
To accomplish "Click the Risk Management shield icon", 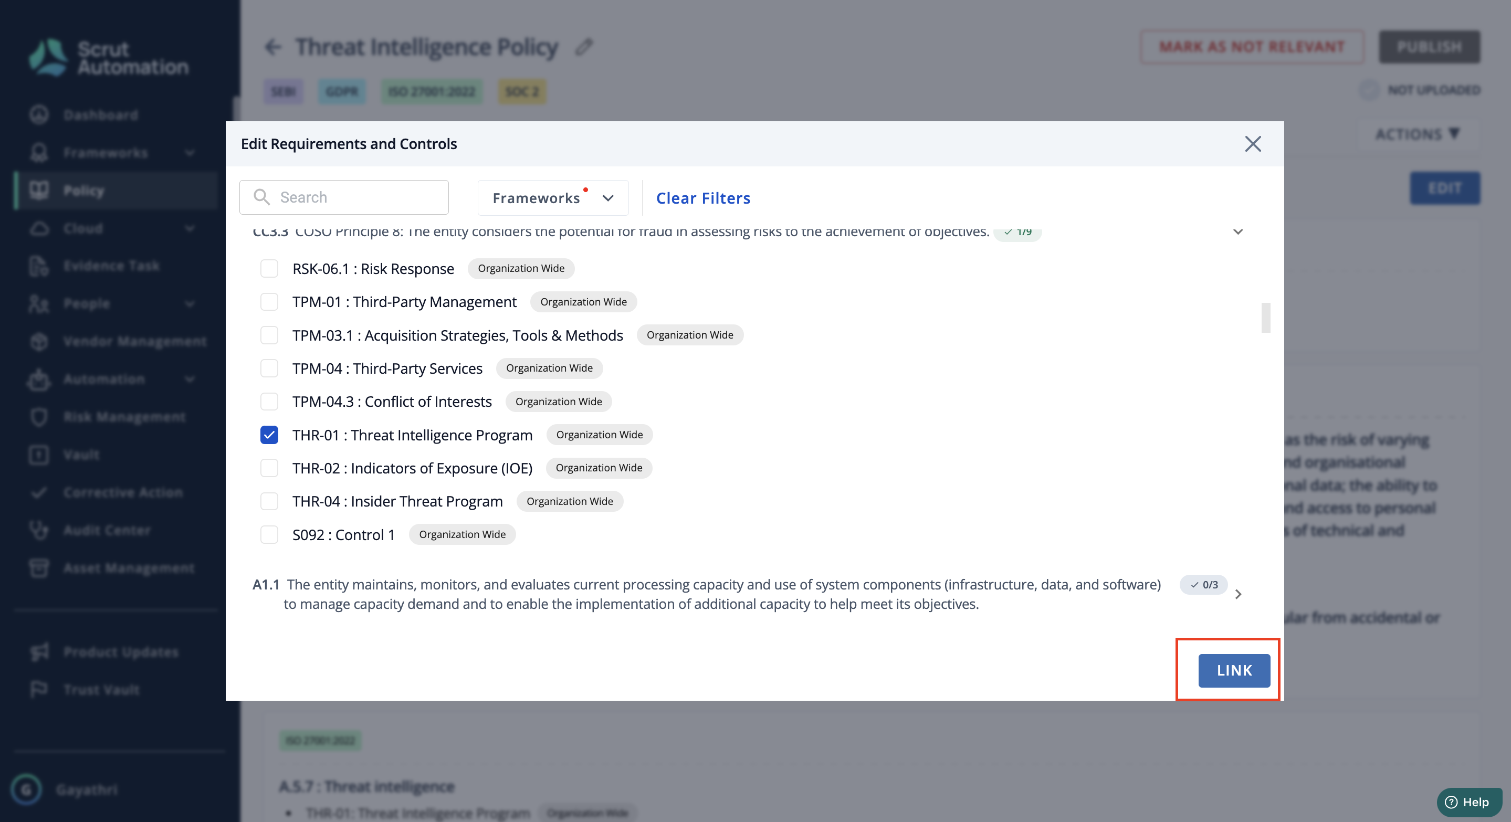I will coord(39,417).
